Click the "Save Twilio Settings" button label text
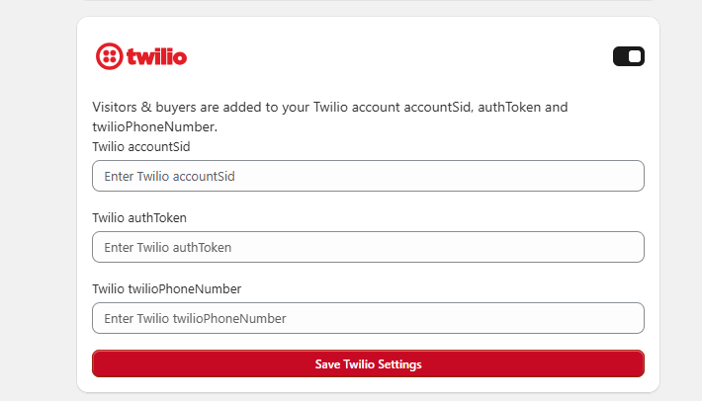 click(368, 364)
